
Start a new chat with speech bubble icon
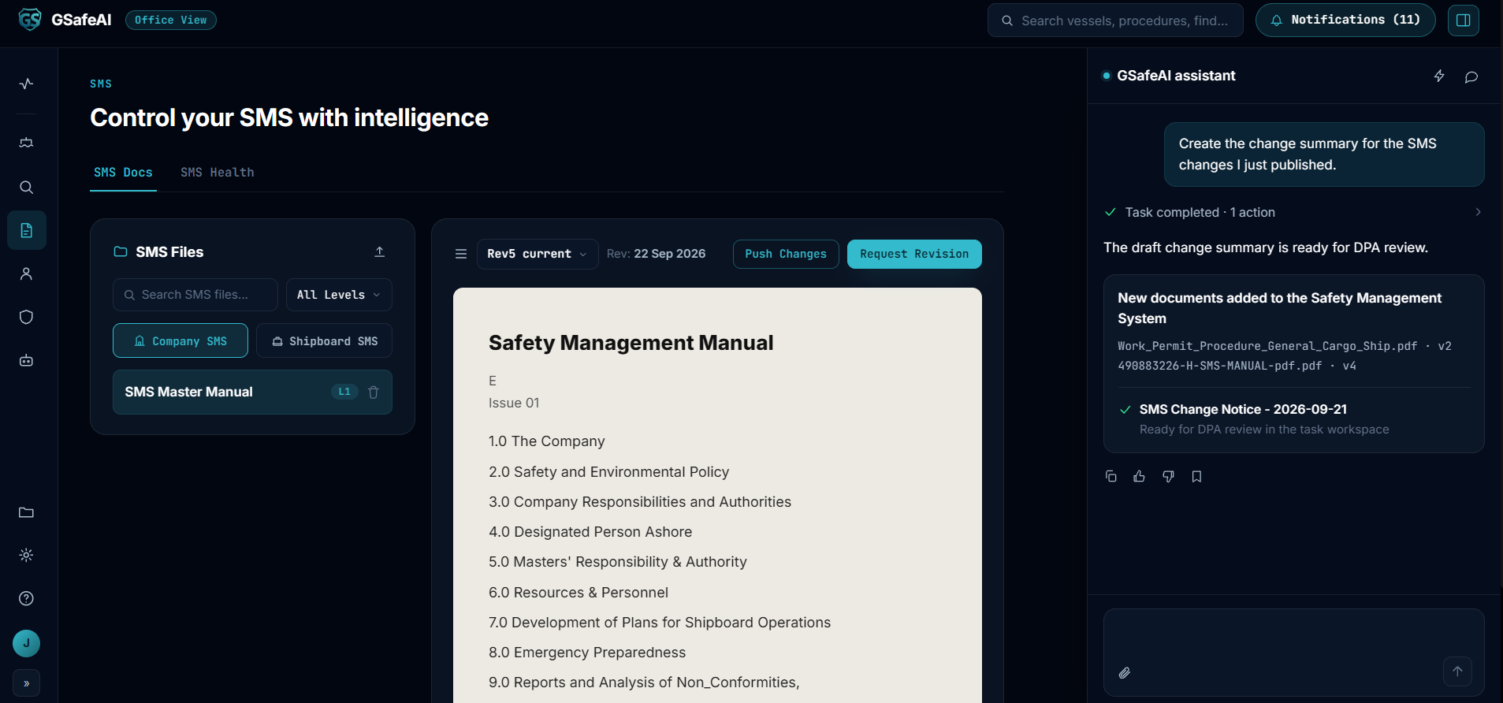tap(1471, 76)
